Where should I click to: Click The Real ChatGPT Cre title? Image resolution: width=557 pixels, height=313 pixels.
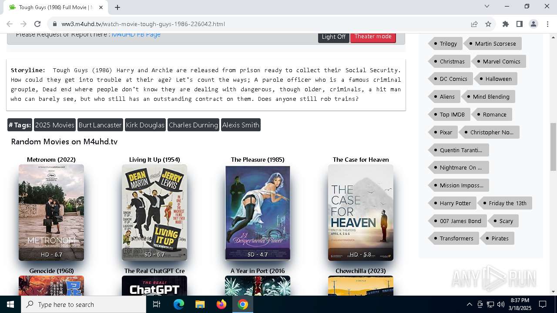pos(154,271)
